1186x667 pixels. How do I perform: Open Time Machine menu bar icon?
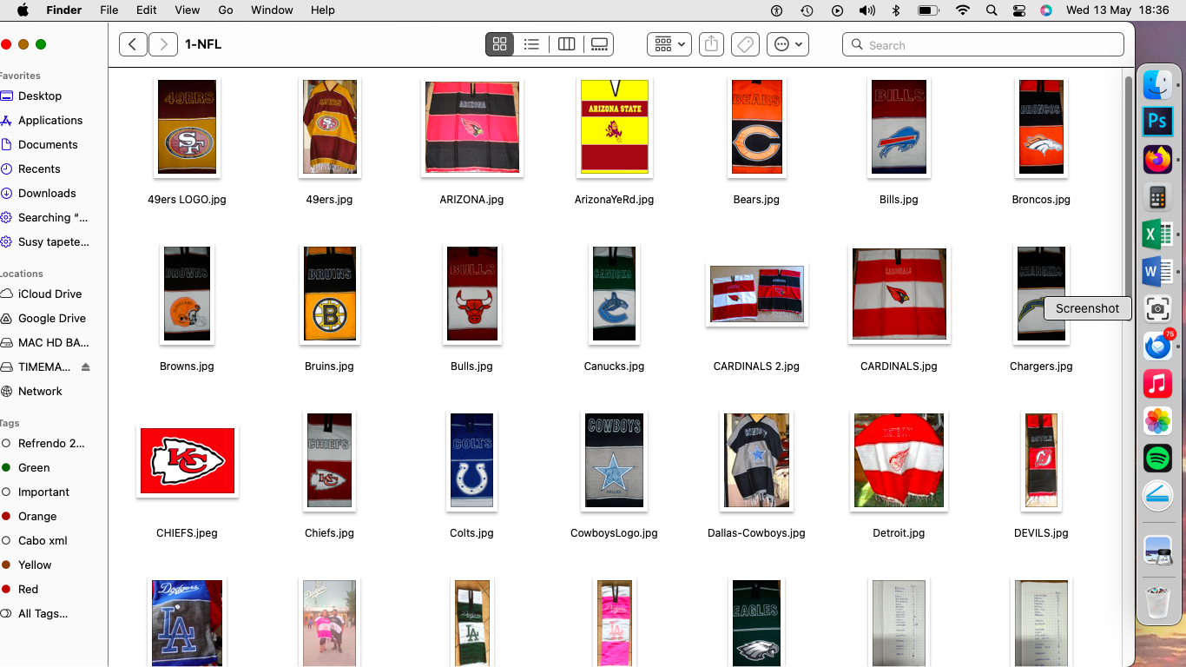click(x=807, y=10)
